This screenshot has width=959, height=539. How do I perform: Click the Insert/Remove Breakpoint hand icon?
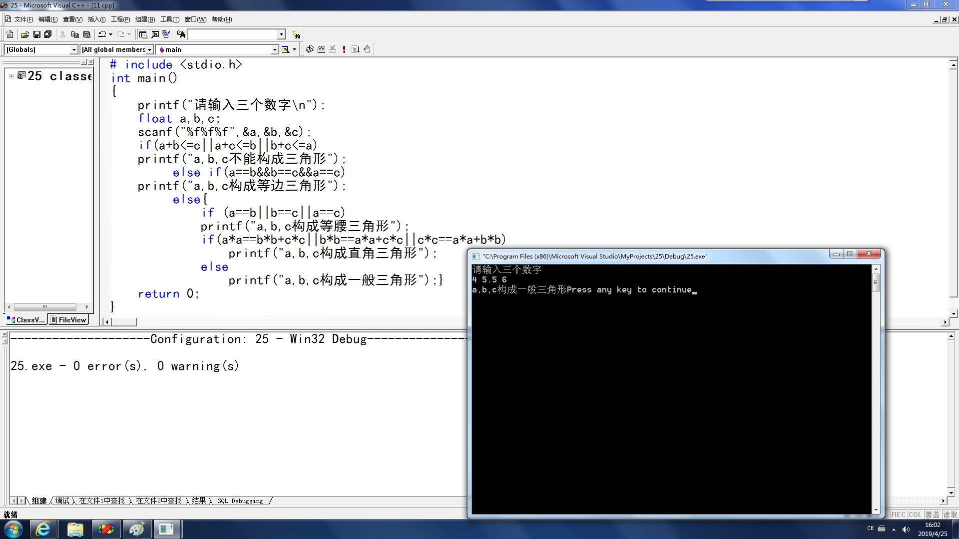point(367,49)
